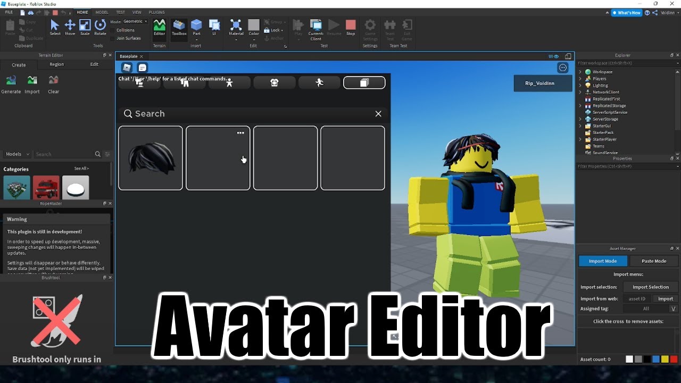Open the Roblox menu icon in viewport

127,68
